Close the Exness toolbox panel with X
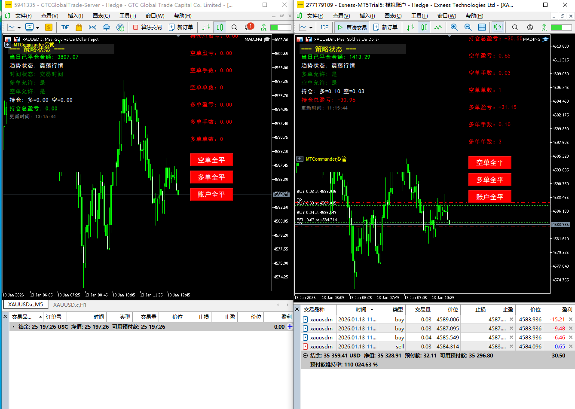575x409 pixels. (297, 309)
